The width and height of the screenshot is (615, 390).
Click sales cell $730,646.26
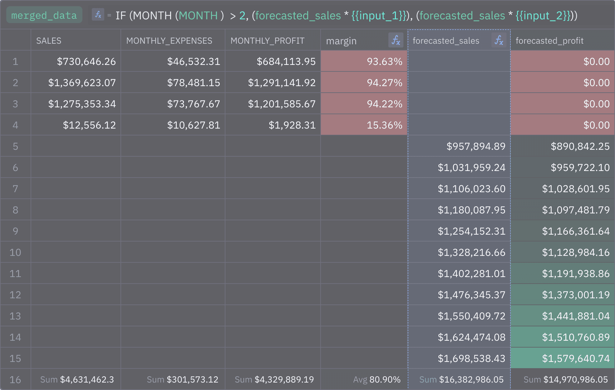(76, 61)
